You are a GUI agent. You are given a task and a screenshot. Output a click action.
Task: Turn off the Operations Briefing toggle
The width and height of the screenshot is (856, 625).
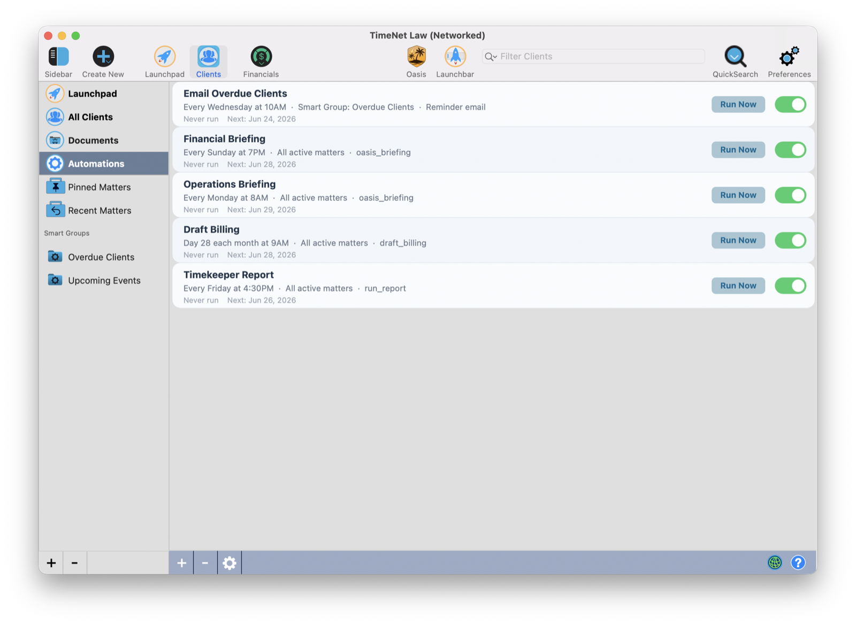point(790,195)
